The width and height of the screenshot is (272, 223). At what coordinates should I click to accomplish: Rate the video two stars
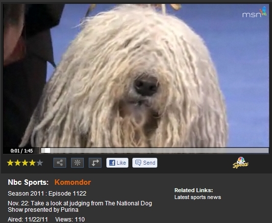(x=18, y=163)
